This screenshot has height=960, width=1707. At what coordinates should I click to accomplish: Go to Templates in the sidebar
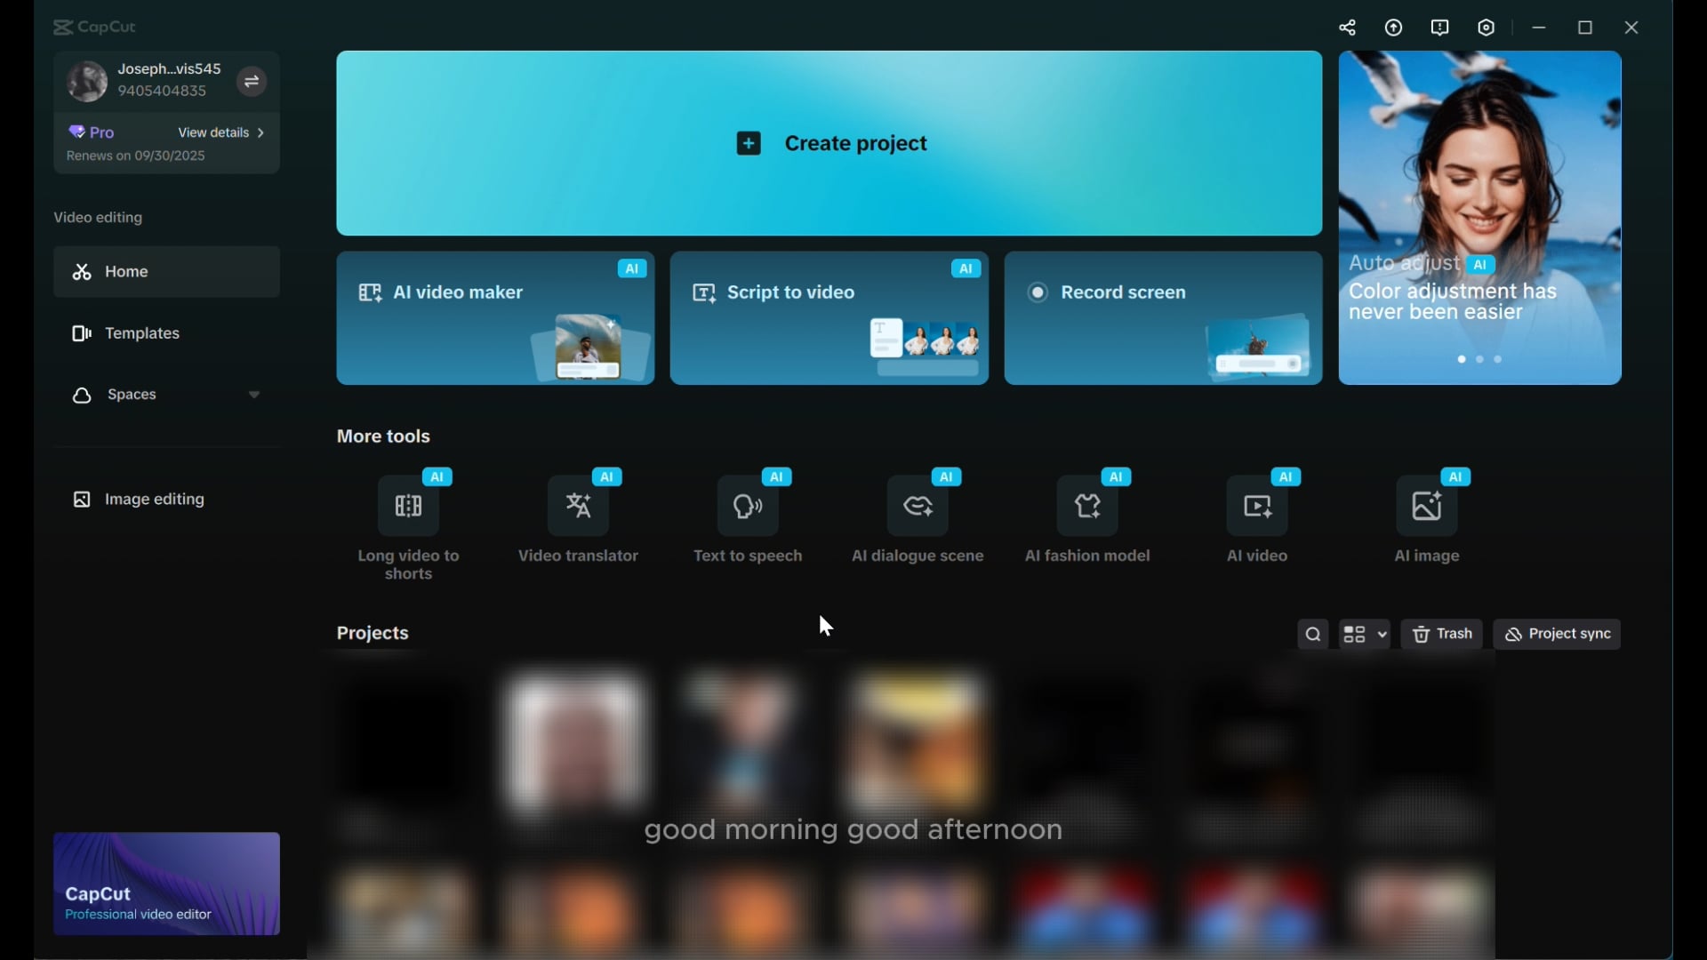click(142, 333)
